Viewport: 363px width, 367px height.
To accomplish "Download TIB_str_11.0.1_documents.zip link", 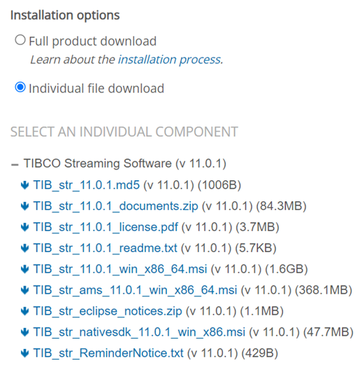I will [115, 206].
